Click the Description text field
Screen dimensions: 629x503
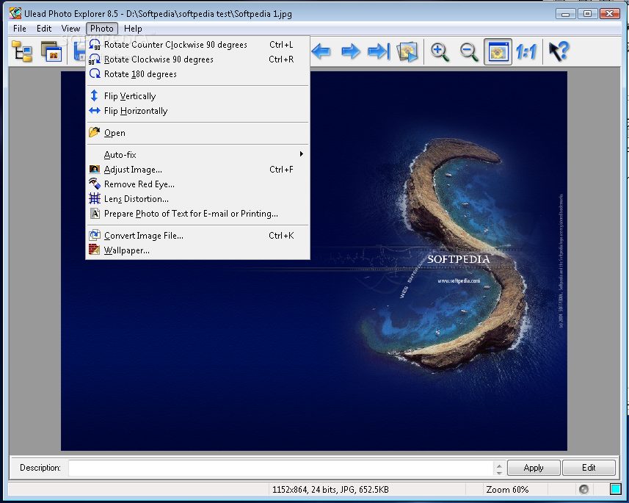pos(282,468)
